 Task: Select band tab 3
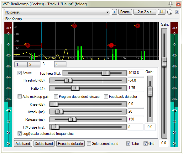(x=47, y=64)
